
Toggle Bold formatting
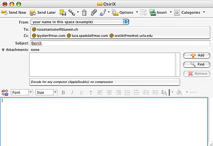tap(63, 93)
